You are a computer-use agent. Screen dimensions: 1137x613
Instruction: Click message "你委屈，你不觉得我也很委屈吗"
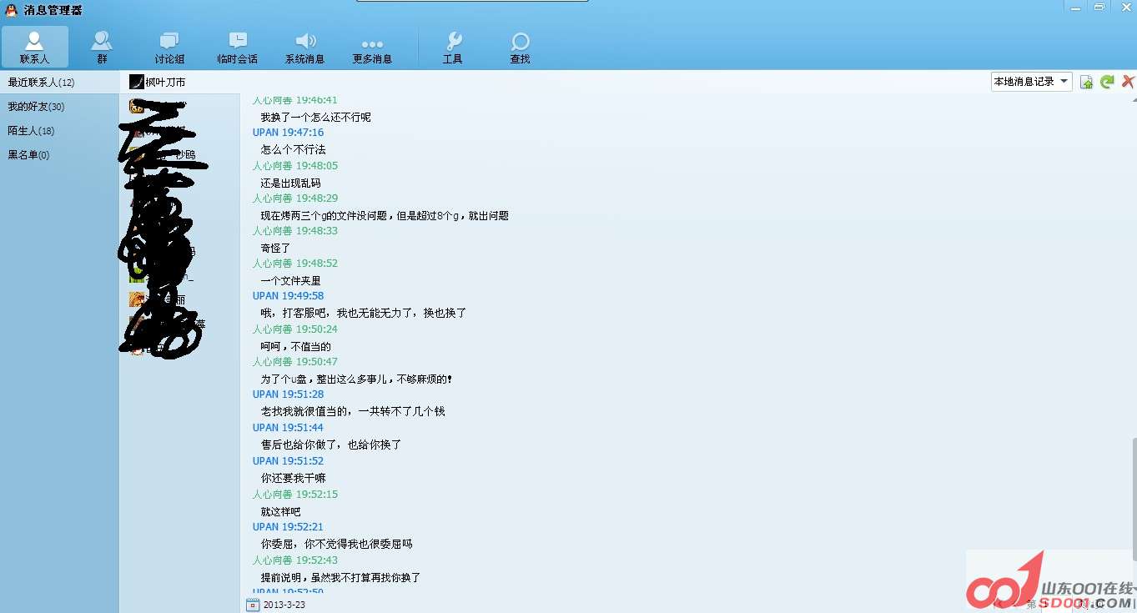(x=336, y=545)
